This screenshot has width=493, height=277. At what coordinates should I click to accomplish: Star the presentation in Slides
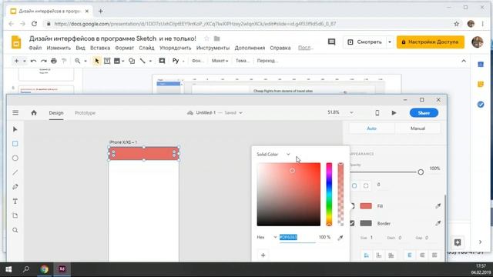pyautogui.click(x=206, y=38)
